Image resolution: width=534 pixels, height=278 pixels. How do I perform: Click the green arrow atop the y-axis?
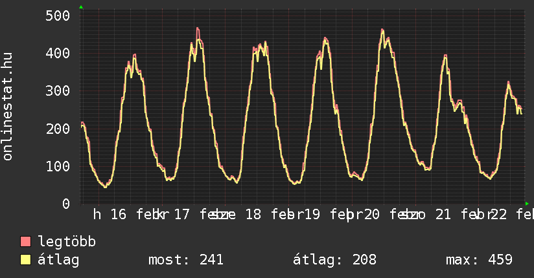[81, 7]
